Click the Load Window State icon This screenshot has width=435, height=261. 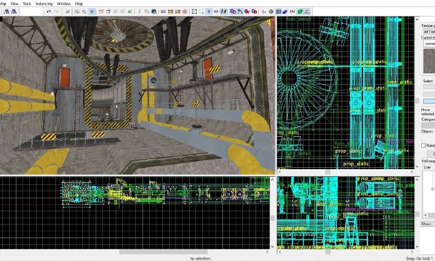tap(7, 12)
